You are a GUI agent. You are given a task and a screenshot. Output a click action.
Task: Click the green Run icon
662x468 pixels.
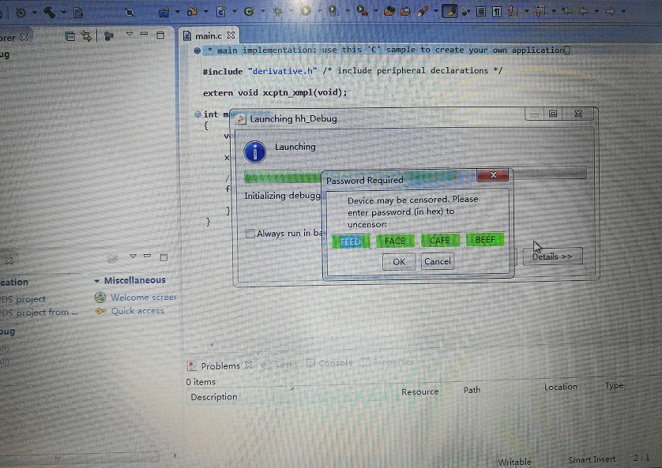coord(306,11)
